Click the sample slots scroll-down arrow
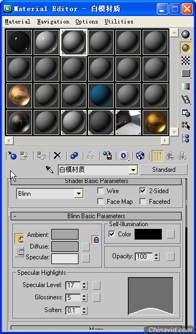The image size is (196, 334). [x=174, y=132]
